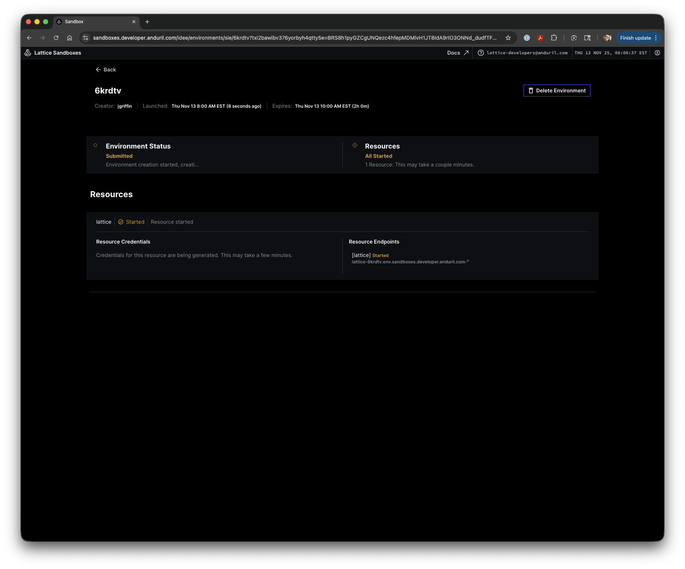685x569 pixels.
Task: Click the address bar URL field
Action: (295, 38)
